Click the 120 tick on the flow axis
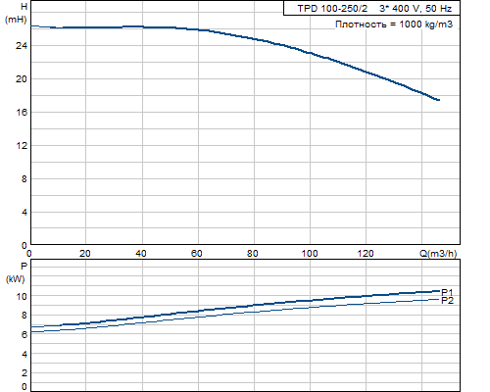This screenshot has height=392, width=490. tap(366, 254)
